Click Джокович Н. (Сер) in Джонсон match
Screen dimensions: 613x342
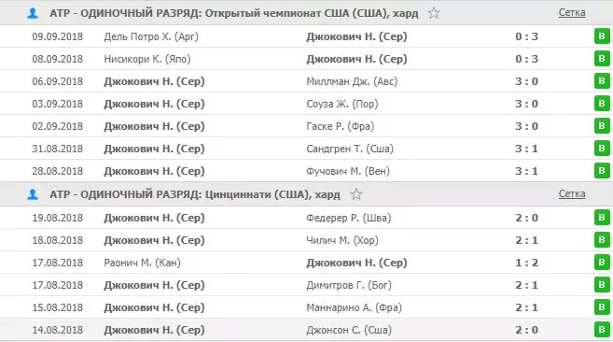[154, 330]
